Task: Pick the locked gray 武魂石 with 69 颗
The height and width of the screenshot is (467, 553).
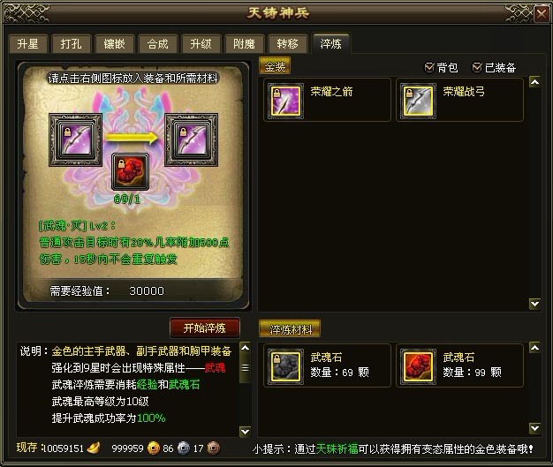Action: tap(285, 366)
